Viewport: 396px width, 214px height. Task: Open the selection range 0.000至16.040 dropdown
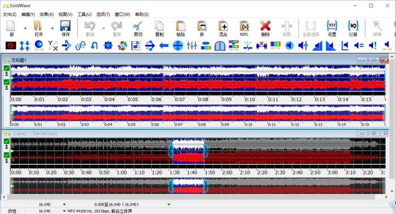pos(169,204)
